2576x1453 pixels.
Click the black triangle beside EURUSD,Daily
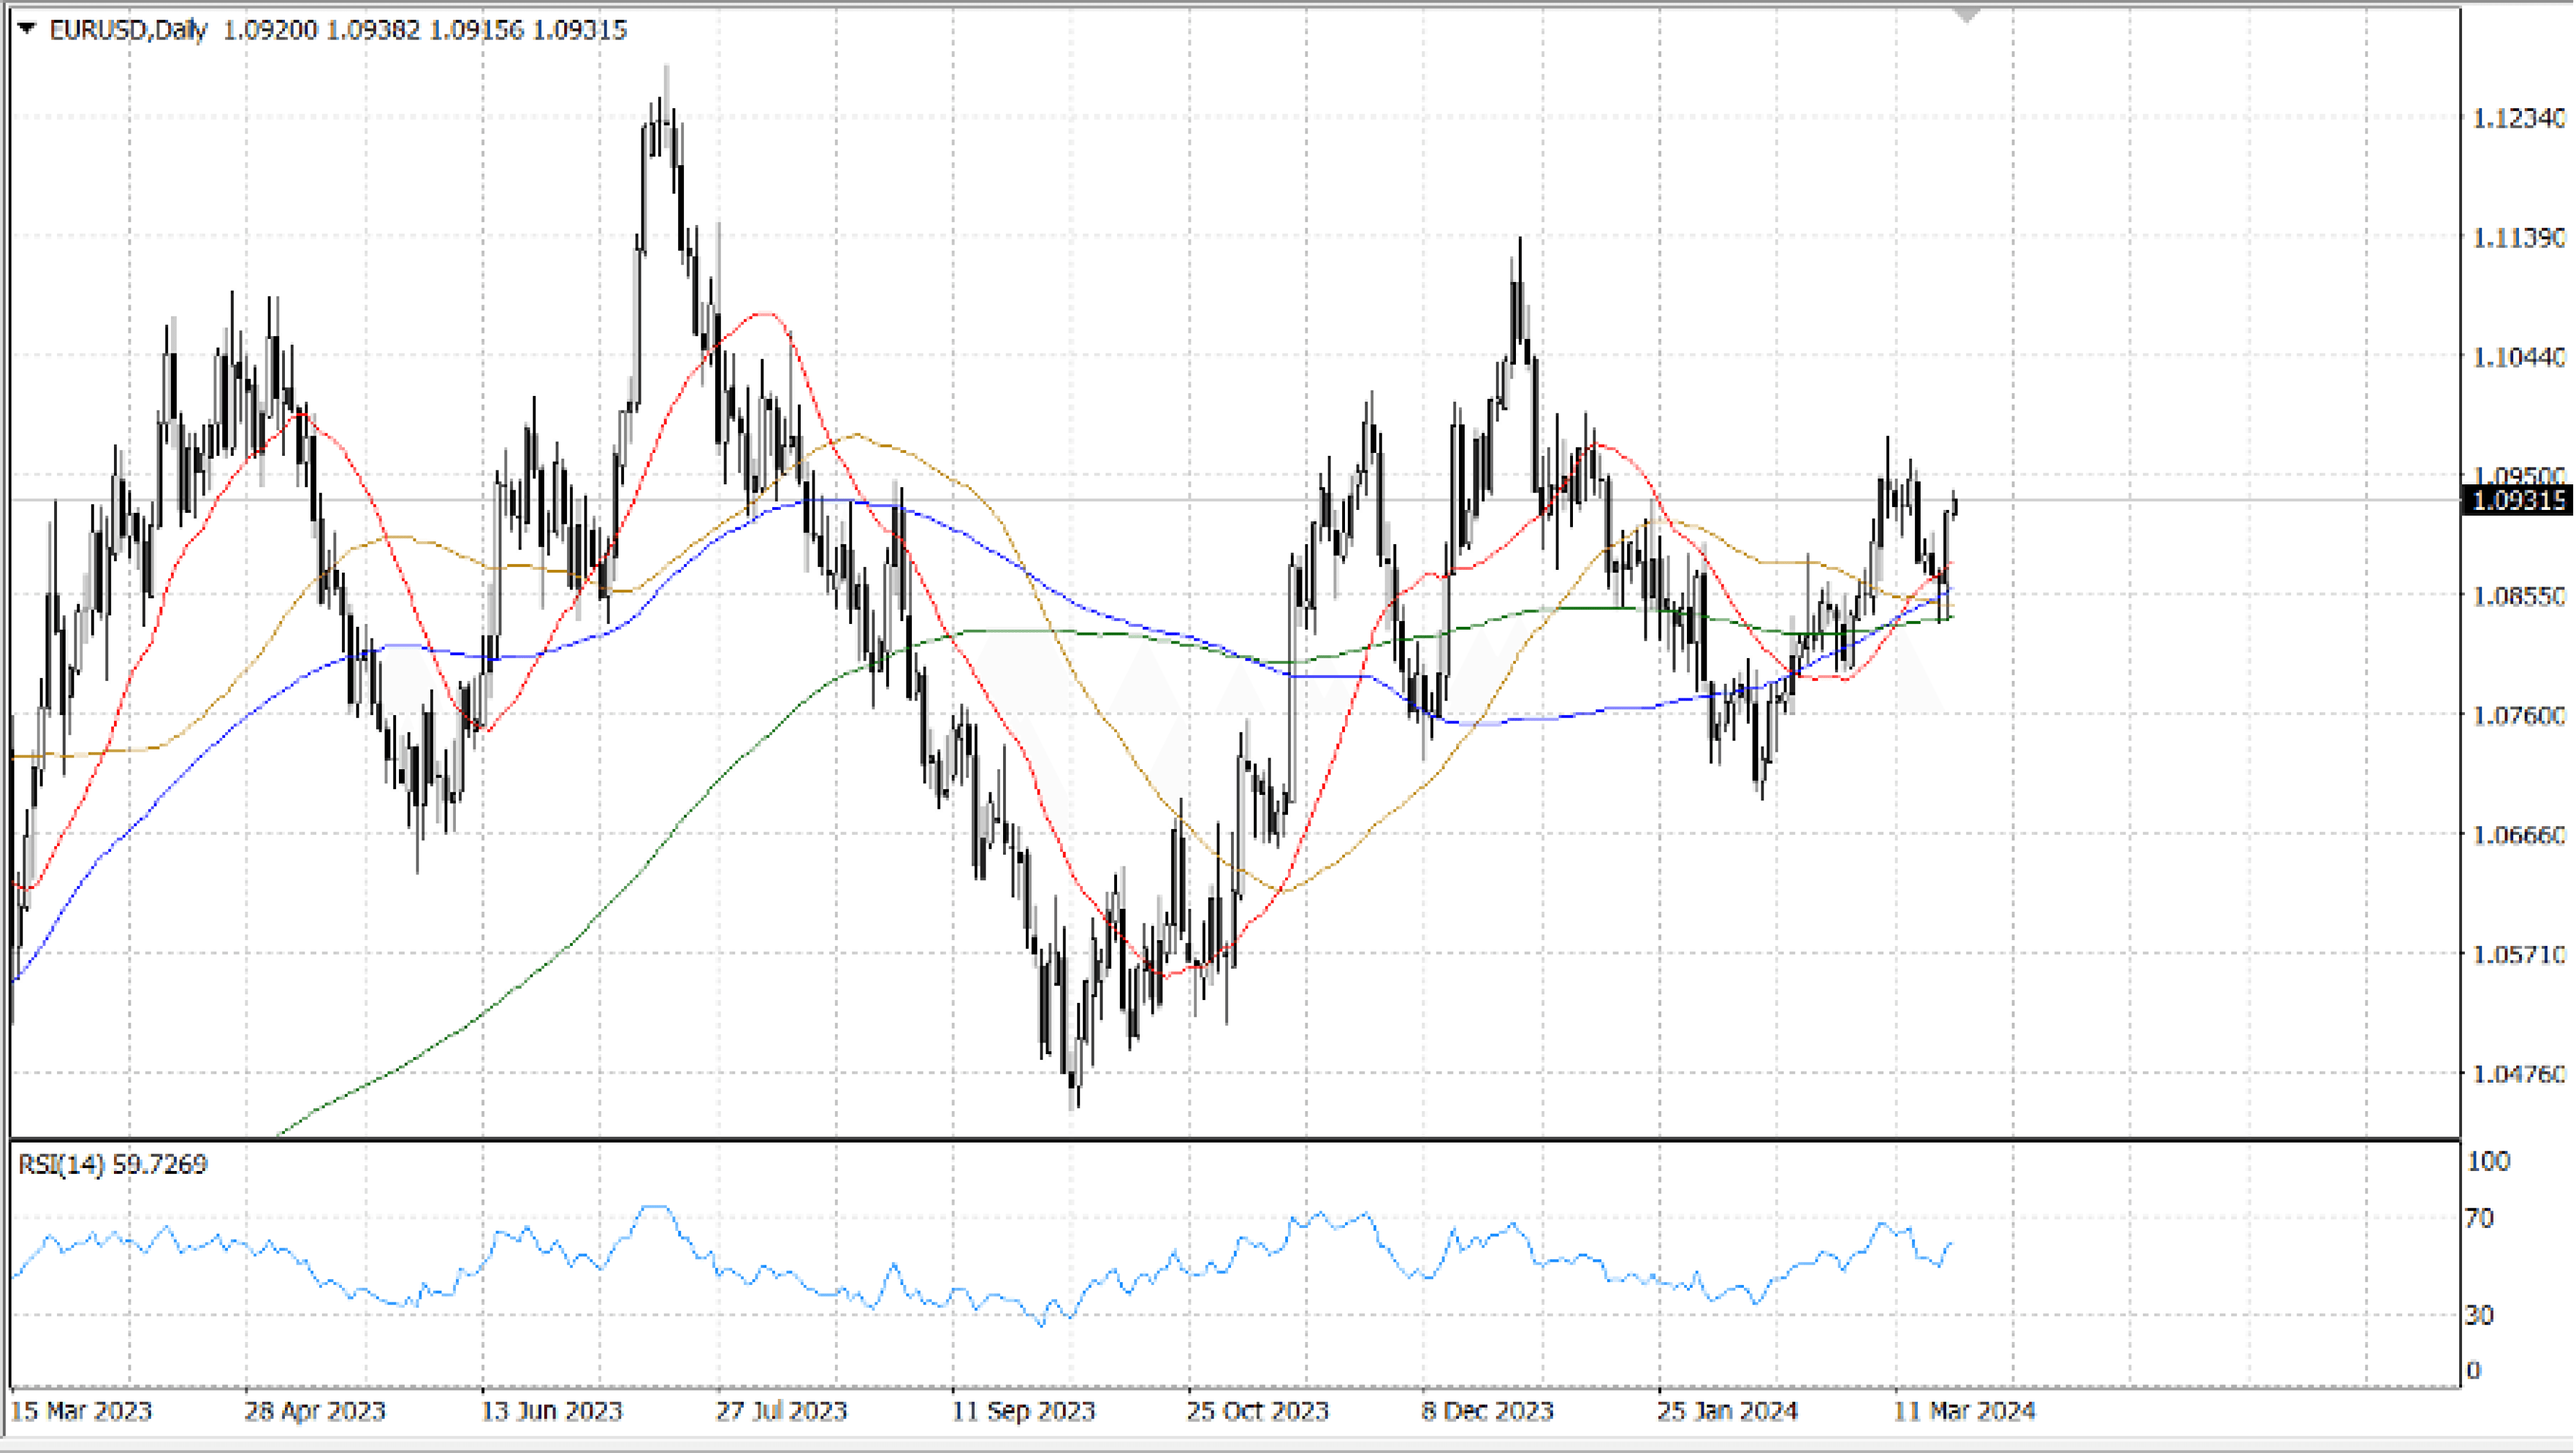[x=28, y=29]
